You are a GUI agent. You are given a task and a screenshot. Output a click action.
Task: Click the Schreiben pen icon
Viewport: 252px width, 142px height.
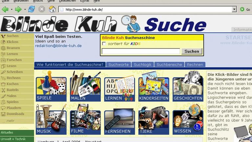click(x=3, y=72)
